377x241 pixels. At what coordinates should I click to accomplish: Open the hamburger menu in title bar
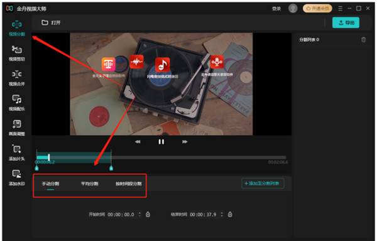(x=340, y=8)
